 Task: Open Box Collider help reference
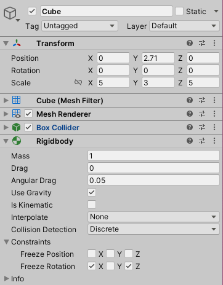[x=190, y=127]
